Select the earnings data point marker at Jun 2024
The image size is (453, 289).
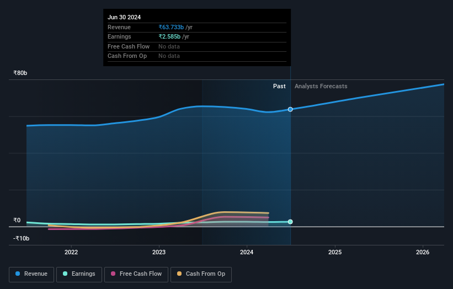click(290, 222)
